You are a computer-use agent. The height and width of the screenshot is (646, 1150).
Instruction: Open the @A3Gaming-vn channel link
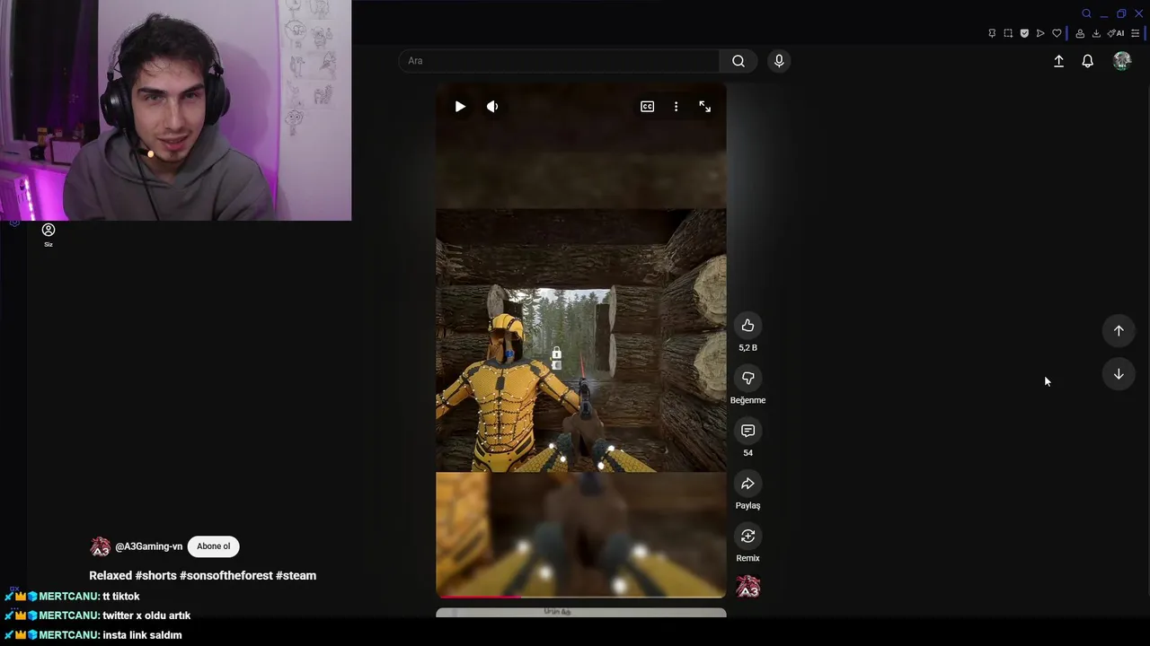(x=148, y=546)
